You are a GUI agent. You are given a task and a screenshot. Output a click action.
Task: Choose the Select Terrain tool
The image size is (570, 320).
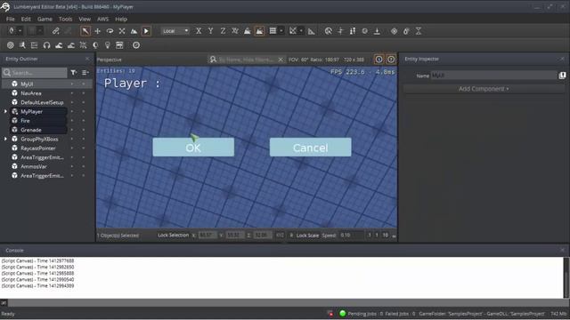coord(134,31)
